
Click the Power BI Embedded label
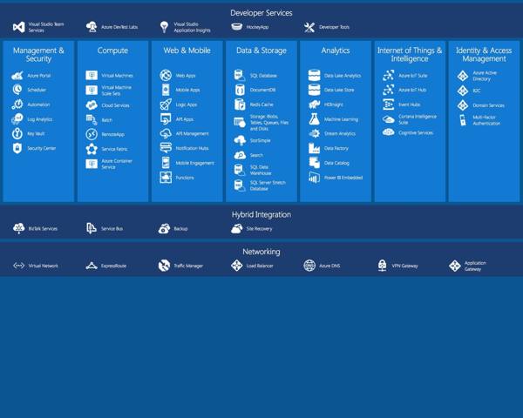click(343, 178)
